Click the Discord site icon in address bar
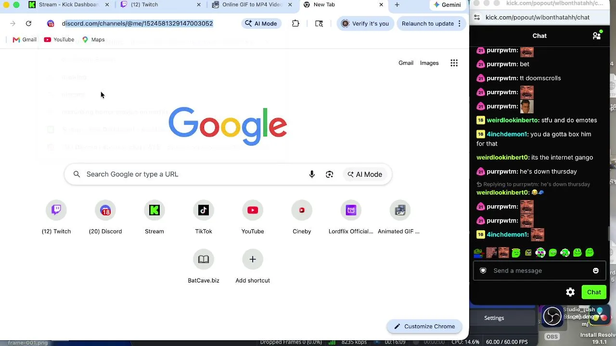The height and width of the screenshot is (346, 616). 51,24
